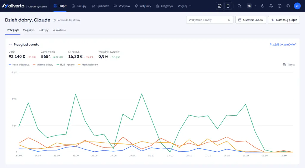
Task: Click the -19,3% turnover change
Action: (32, 57)
